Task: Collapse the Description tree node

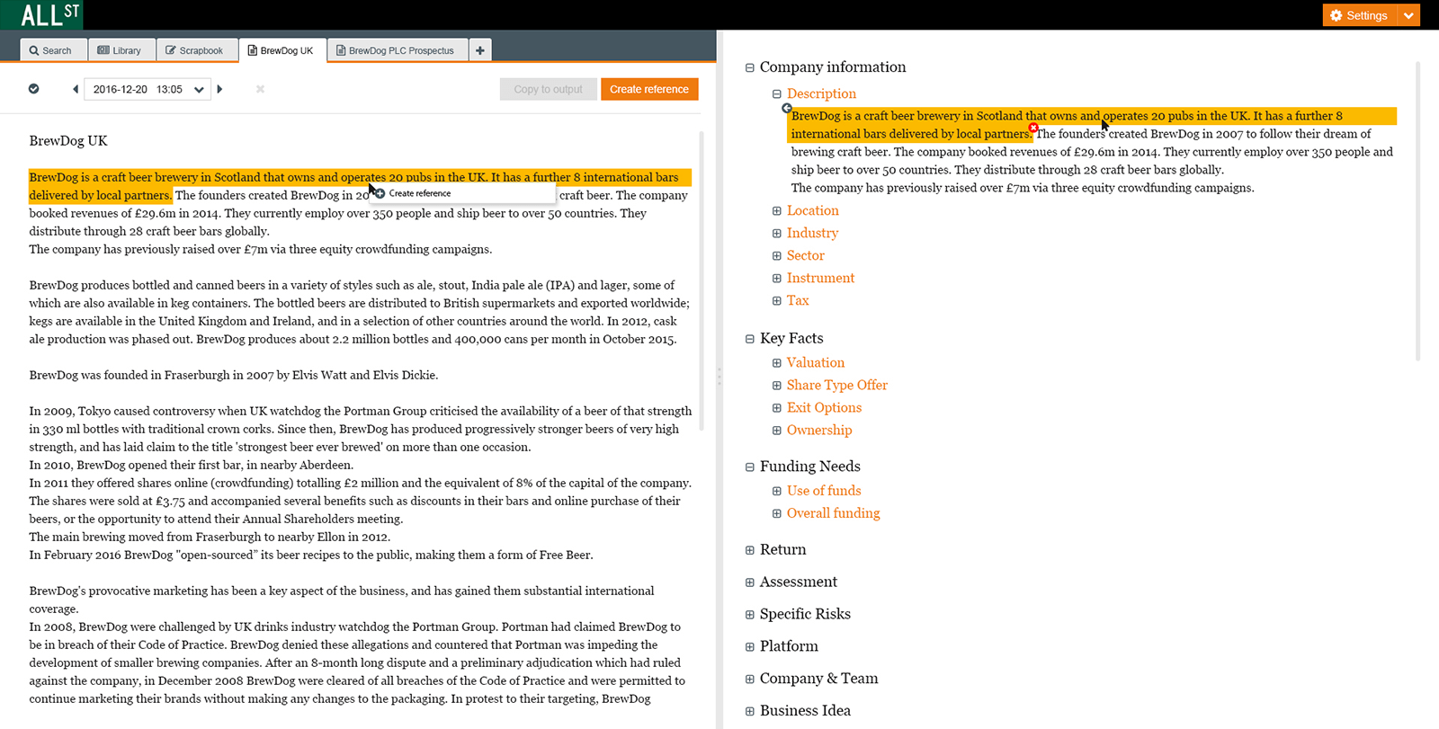Action: tap(776, 93)
